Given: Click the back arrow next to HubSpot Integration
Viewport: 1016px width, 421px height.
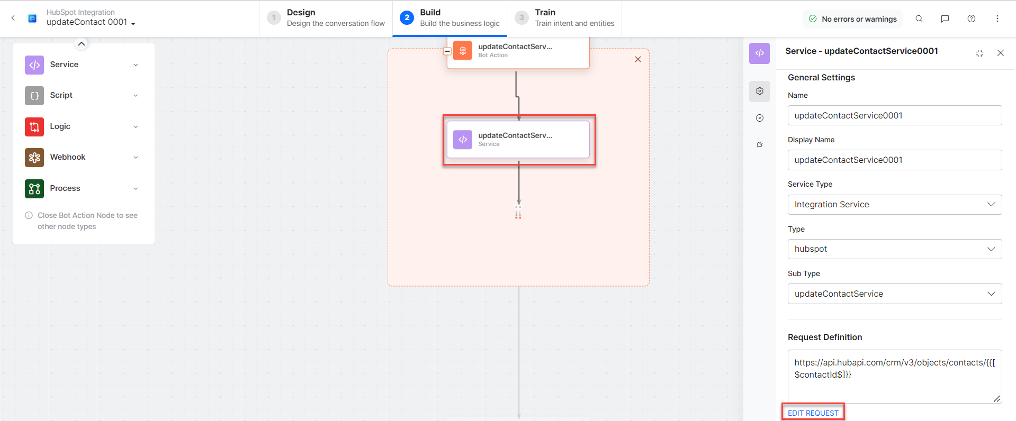Looking at the screenshot, I should tap(13, 18).
